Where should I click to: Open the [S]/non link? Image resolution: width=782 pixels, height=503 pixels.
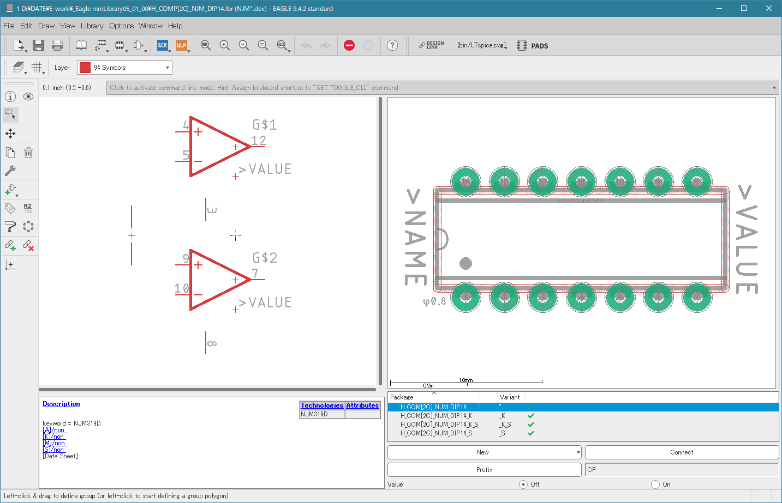coord(53,450)
